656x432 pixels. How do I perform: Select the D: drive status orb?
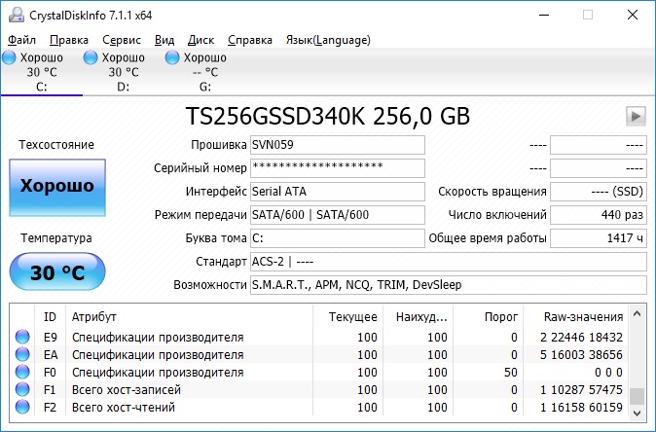91,58
